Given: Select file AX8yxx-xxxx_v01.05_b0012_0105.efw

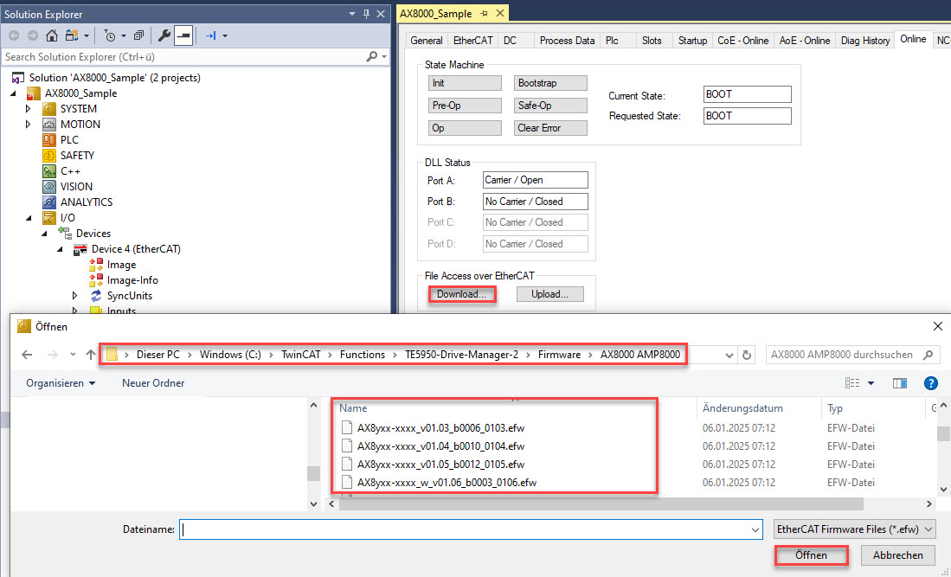Looking at the screenshot, I should 440,465.
